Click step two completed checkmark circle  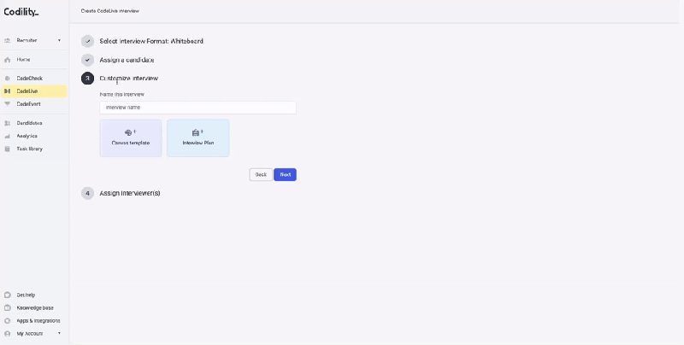(x=88, y=60)
